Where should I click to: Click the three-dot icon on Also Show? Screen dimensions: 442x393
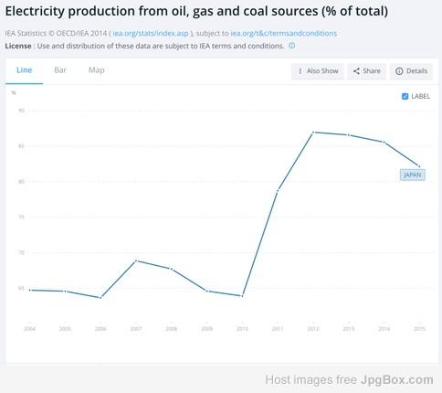300,71
